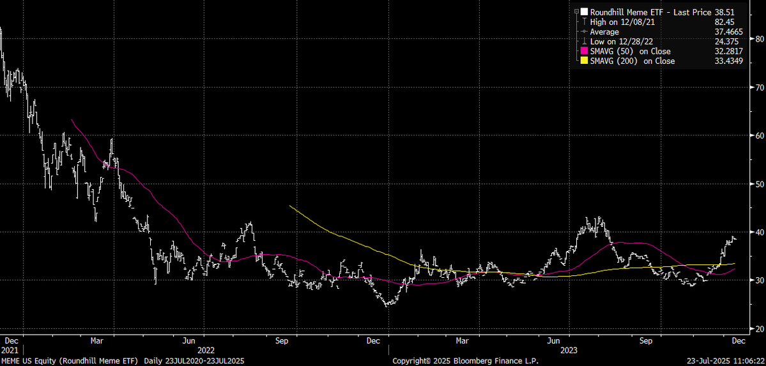Click the low value 24.375
This screenshot has width=766, height=366.
726,42
